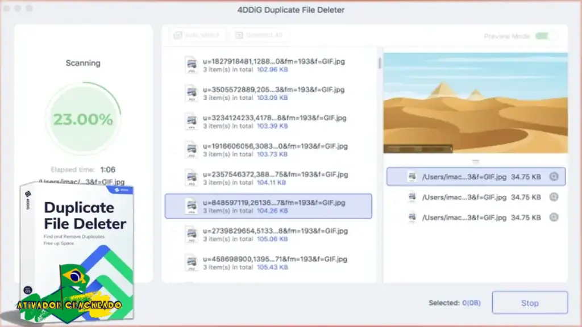The height and width of the screenshot is (327, 582).
Task: Click the 104.11 KB size value
Action: [x=271, y=182]
